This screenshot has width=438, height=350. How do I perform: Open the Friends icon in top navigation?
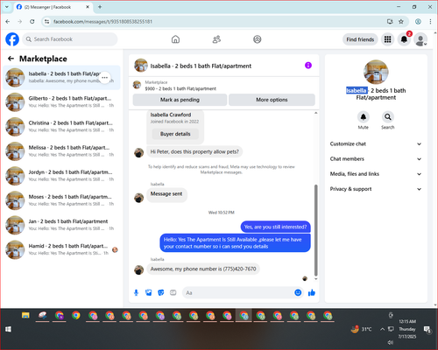tap(216, 39)
